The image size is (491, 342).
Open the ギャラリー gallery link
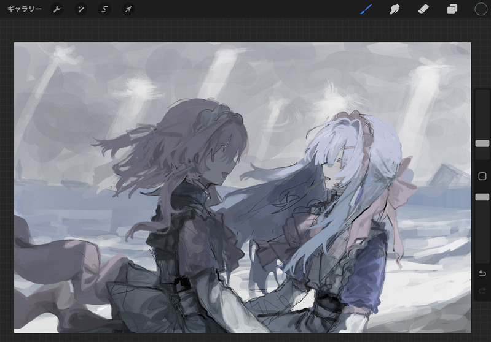click(25, 9)
